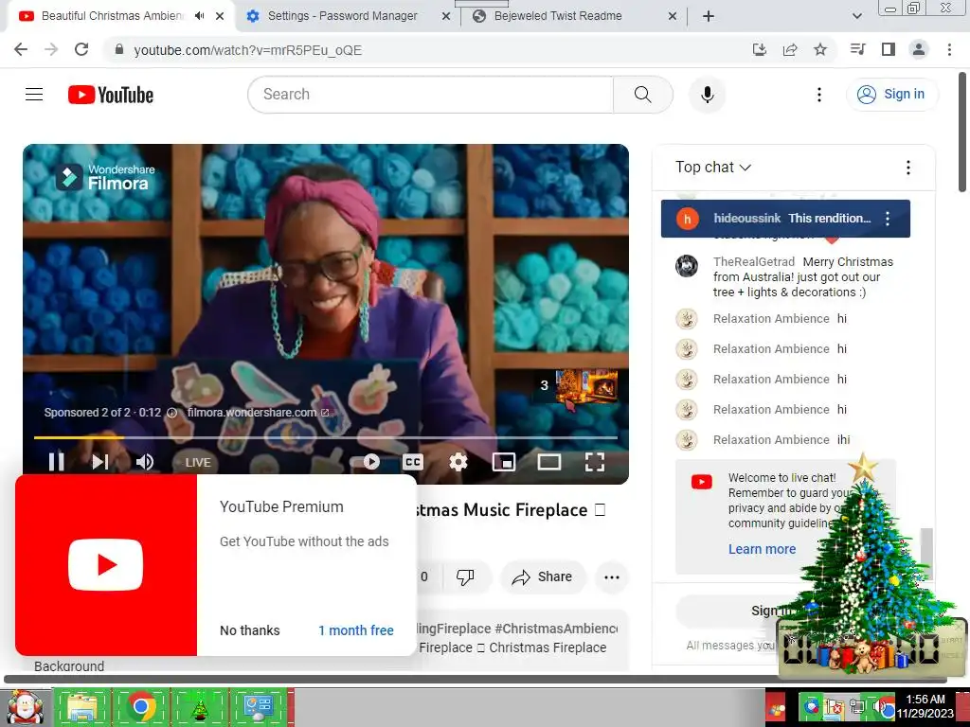
Task: Open more actions ellipsis under video
Action: click(x=612, y=576)
